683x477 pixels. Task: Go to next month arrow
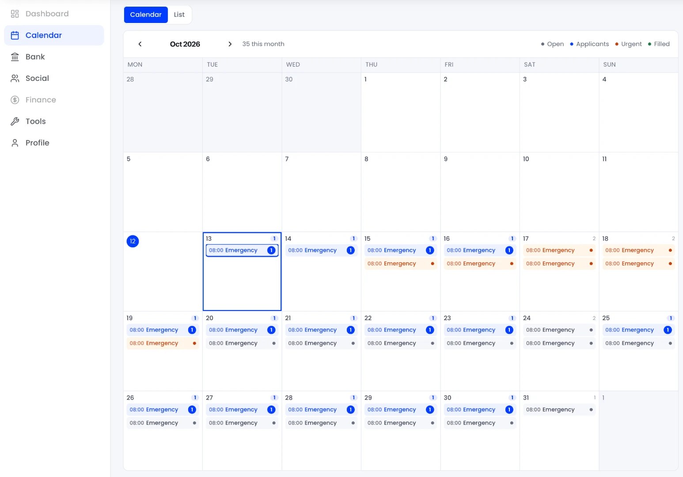230,44
